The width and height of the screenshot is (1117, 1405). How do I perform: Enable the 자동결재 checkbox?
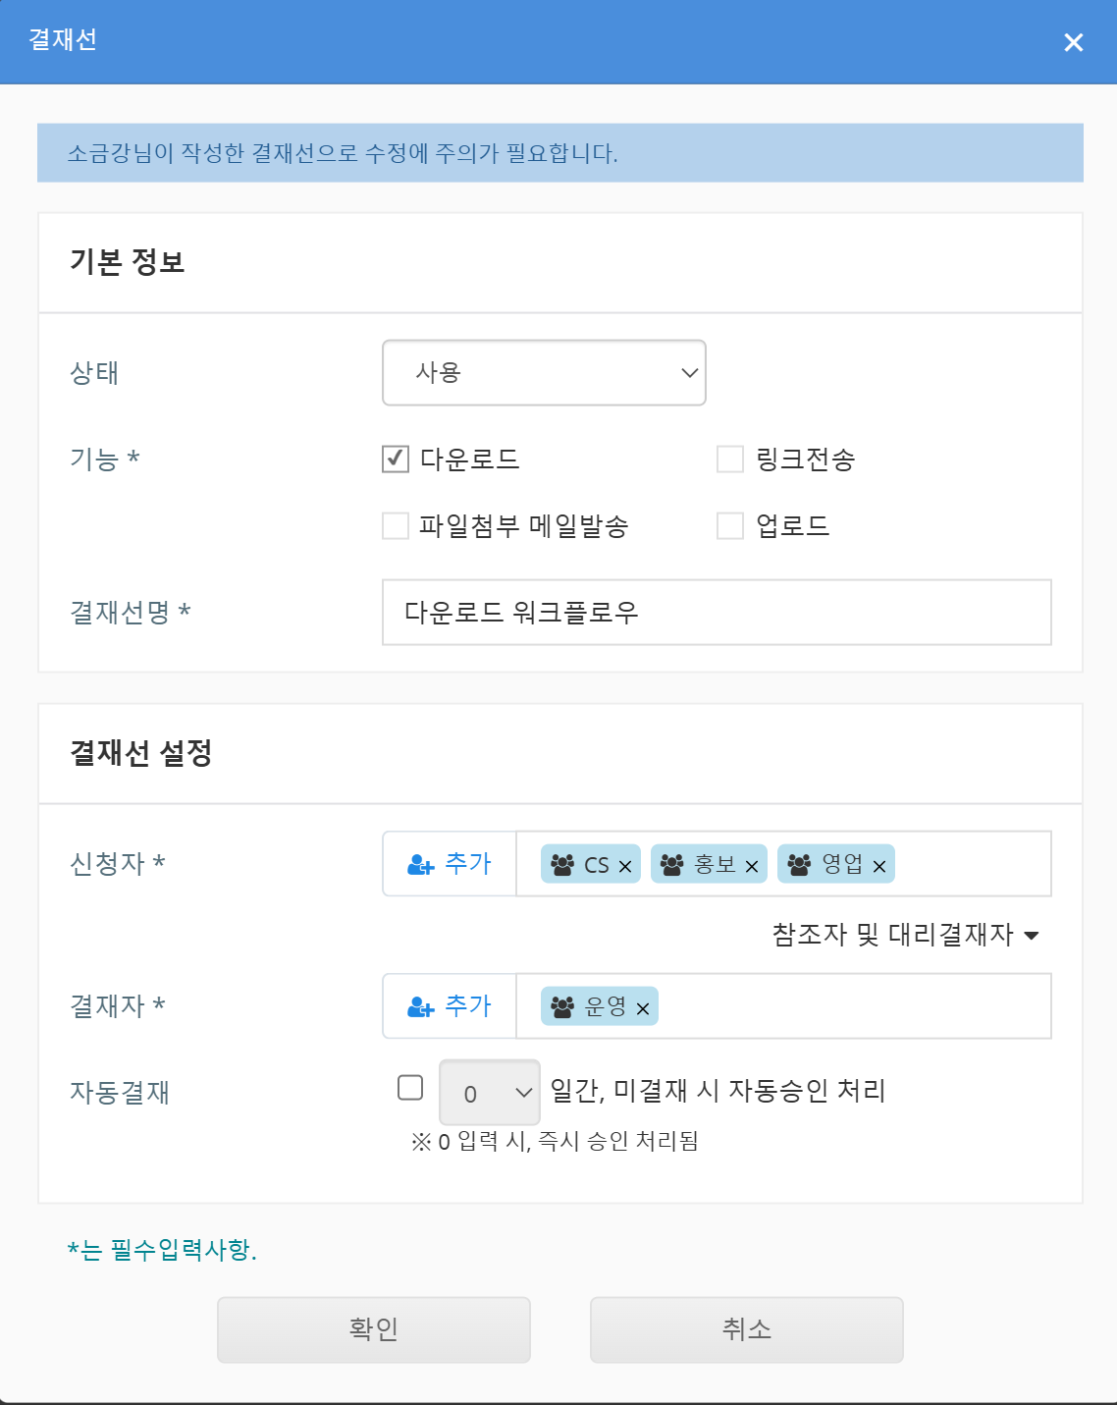point(410,1088)
